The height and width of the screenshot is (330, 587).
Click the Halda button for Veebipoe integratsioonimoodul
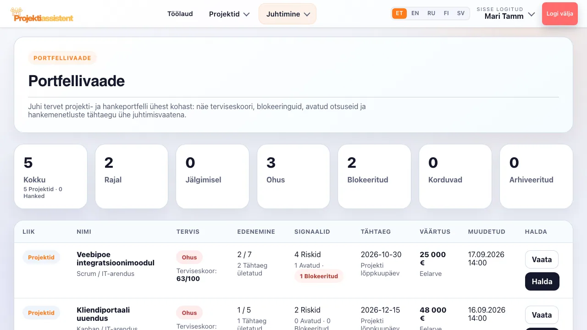(542, 281)
